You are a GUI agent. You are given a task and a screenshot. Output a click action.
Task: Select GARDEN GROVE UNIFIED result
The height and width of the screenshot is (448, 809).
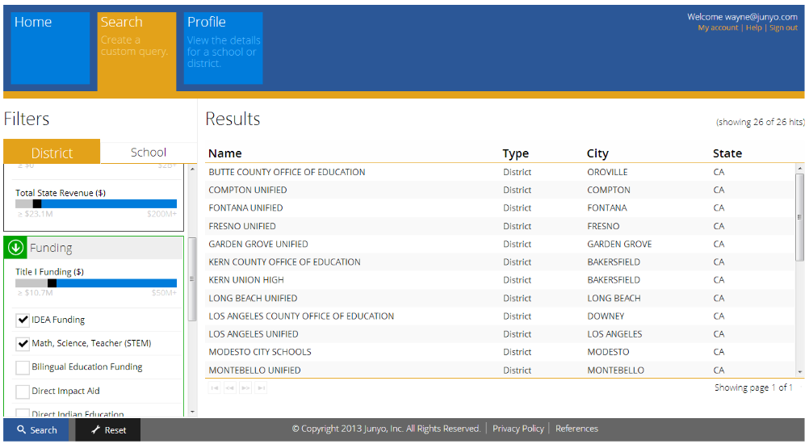pyautogui.click(x=500, y=245)
